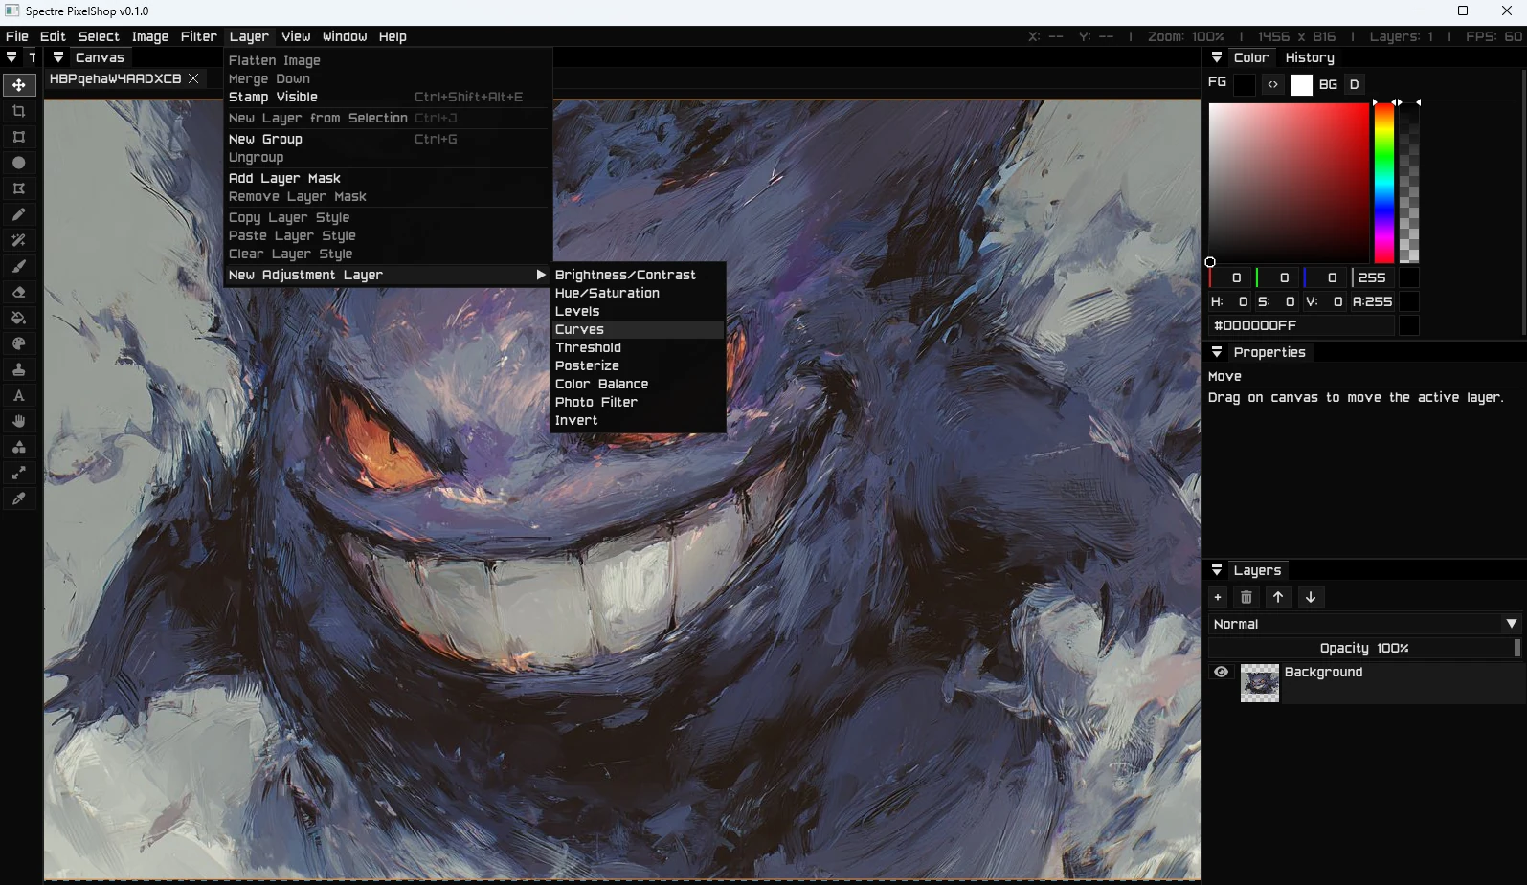Screen dimensions: 1527x885
Task: Select the Magic Wand tool
Action: click(18, 240)
